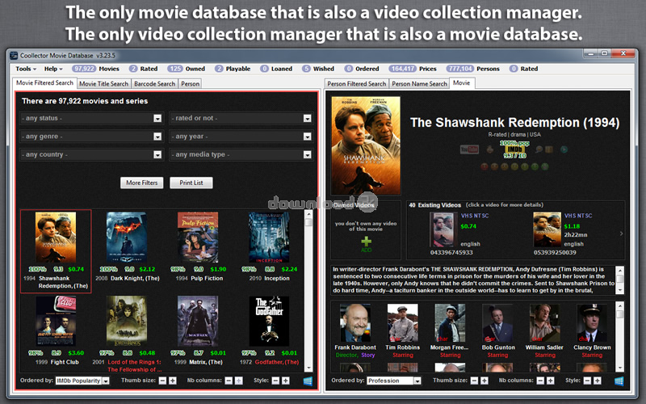Expand the 'any year' dropdown

pyautogui.click(x=241, y=137)
